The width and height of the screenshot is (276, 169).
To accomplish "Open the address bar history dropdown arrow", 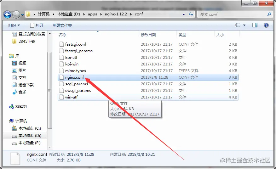I will 184,14.
